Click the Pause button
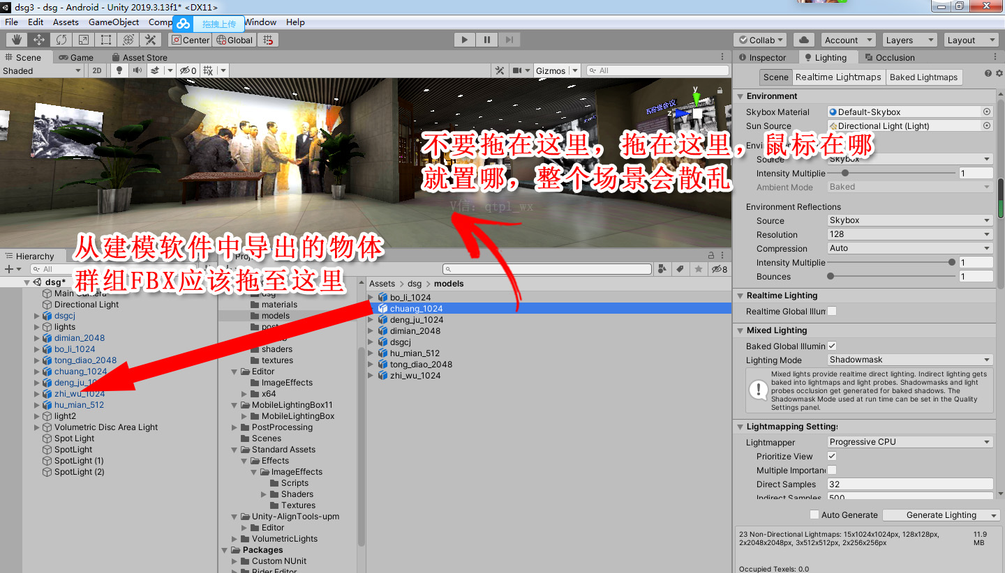1005x573 pixels. (487, 40)
